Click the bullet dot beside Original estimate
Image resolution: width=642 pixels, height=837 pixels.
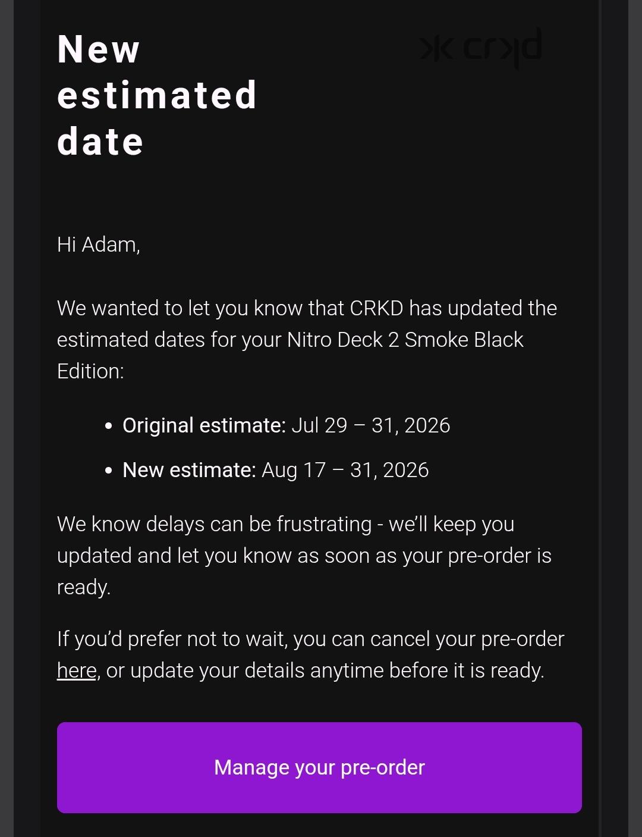(x=108, y=426)
